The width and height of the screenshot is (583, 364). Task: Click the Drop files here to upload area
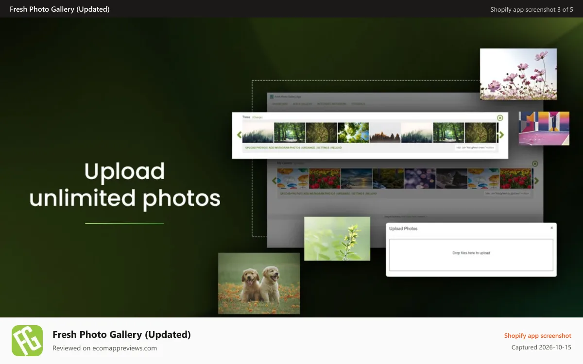(471, 254)
